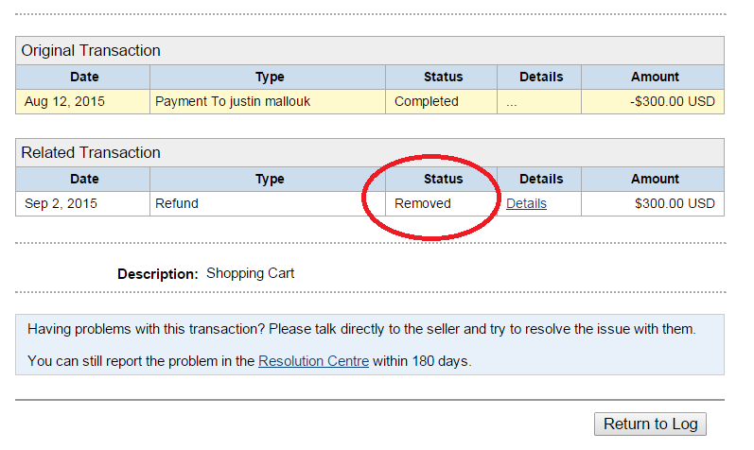The height and width of the screenshot is (450, 754).
Task: Click the Related Transaction section header
Action: [x=91, y=153]
